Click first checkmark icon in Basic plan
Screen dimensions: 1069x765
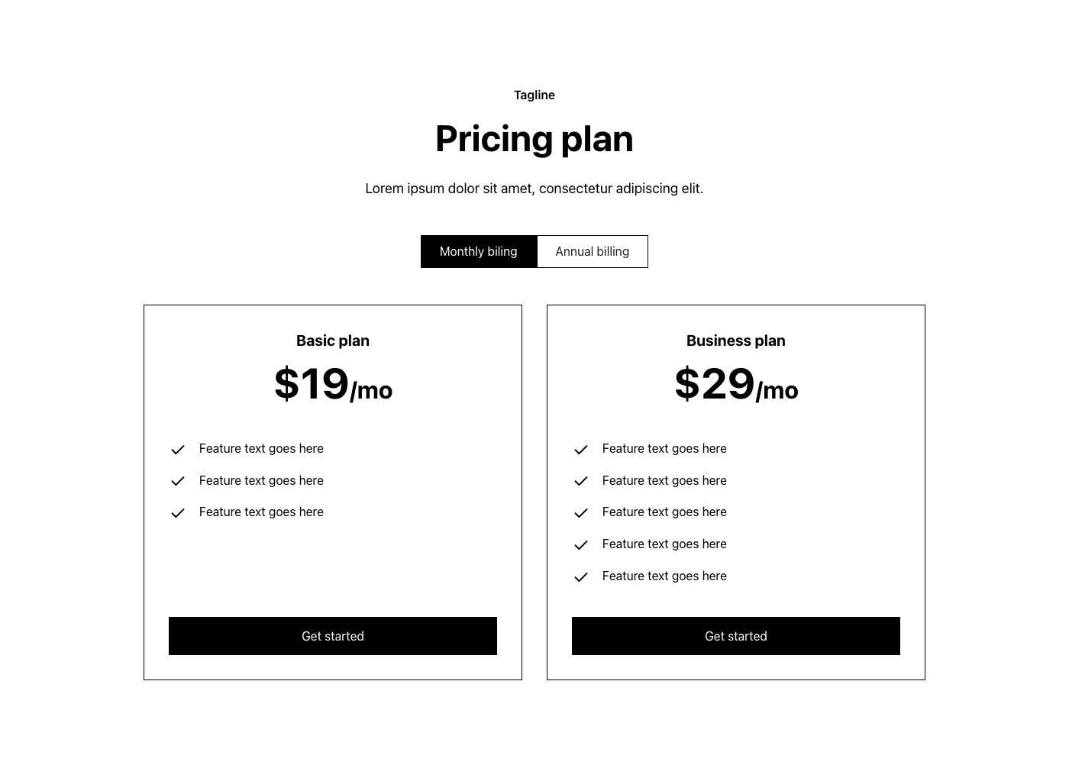[x=178, y=450]
